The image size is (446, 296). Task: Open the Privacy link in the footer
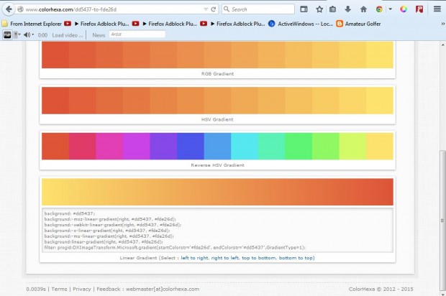tap(81, 288)
